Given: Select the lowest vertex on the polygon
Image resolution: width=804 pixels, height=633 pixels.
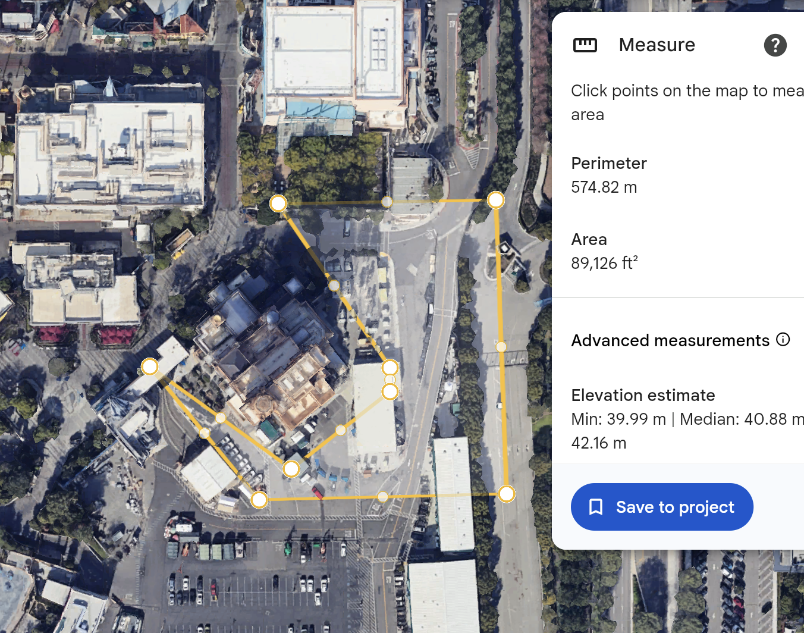Looking at the screenshot, I should 259,500.
